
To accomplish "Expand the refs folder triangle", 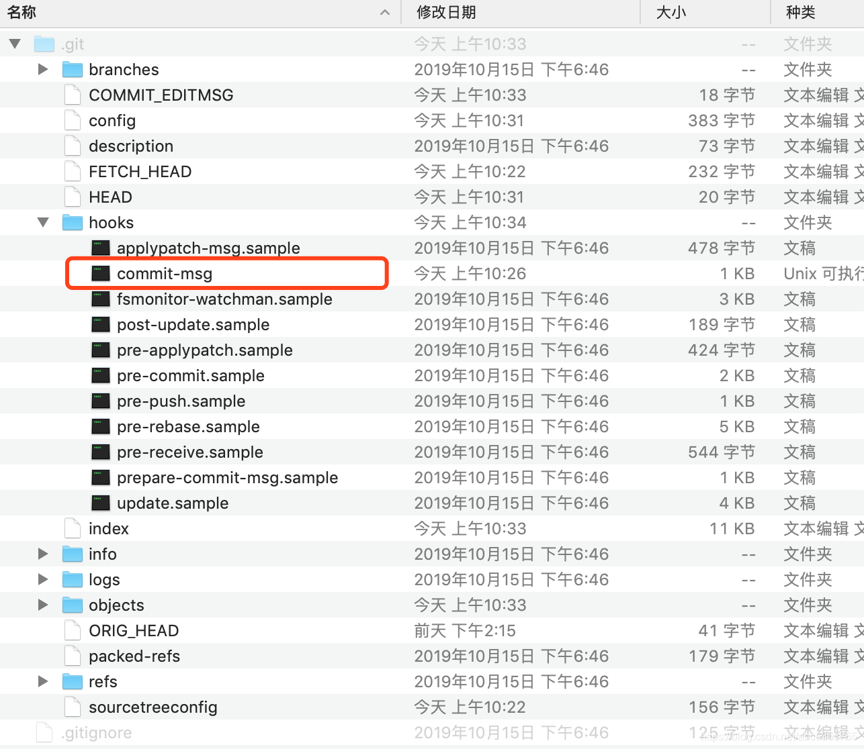I will tap(43, 681).
